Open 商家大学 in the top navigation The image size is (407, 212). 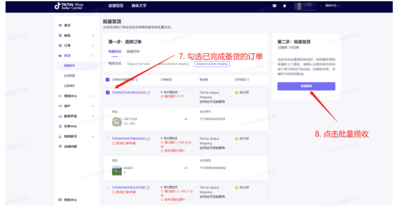[x=139, y=6]
